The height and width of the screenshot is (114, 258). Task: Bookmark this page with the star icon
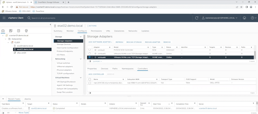(241, 7)
